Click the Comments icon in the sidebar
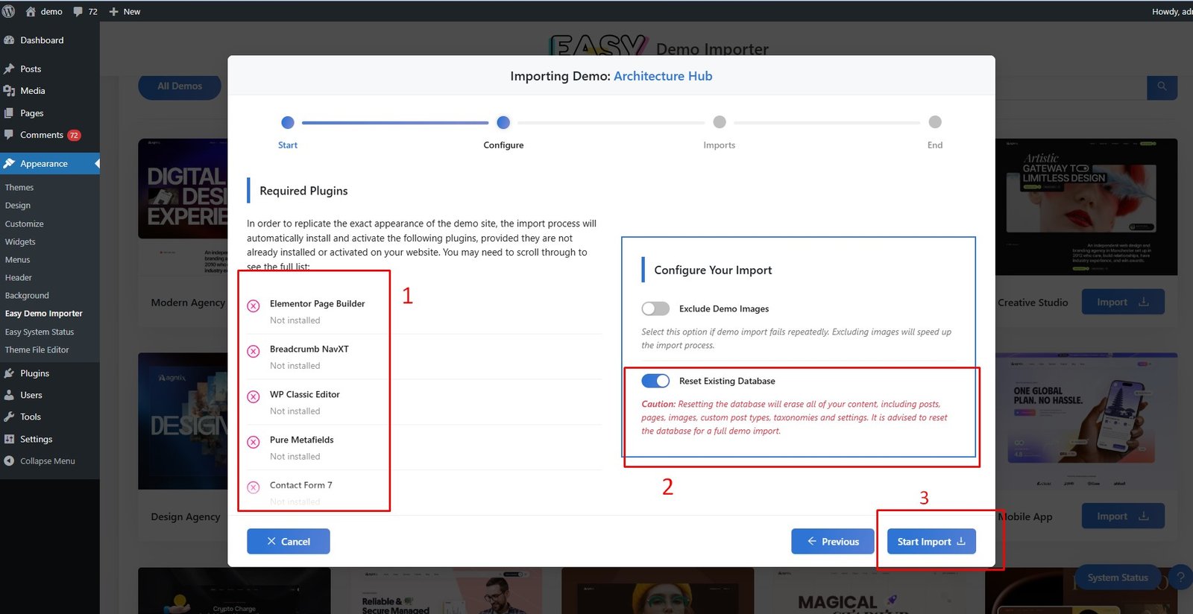The width and height of the screenshot is (1193, 614). coord(9,135)
